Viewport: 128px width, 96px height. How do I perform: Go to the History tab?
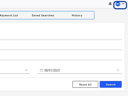(77, 16)
